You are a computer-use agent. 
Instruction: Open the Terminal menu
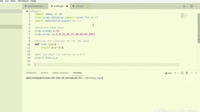coord(23,1)
